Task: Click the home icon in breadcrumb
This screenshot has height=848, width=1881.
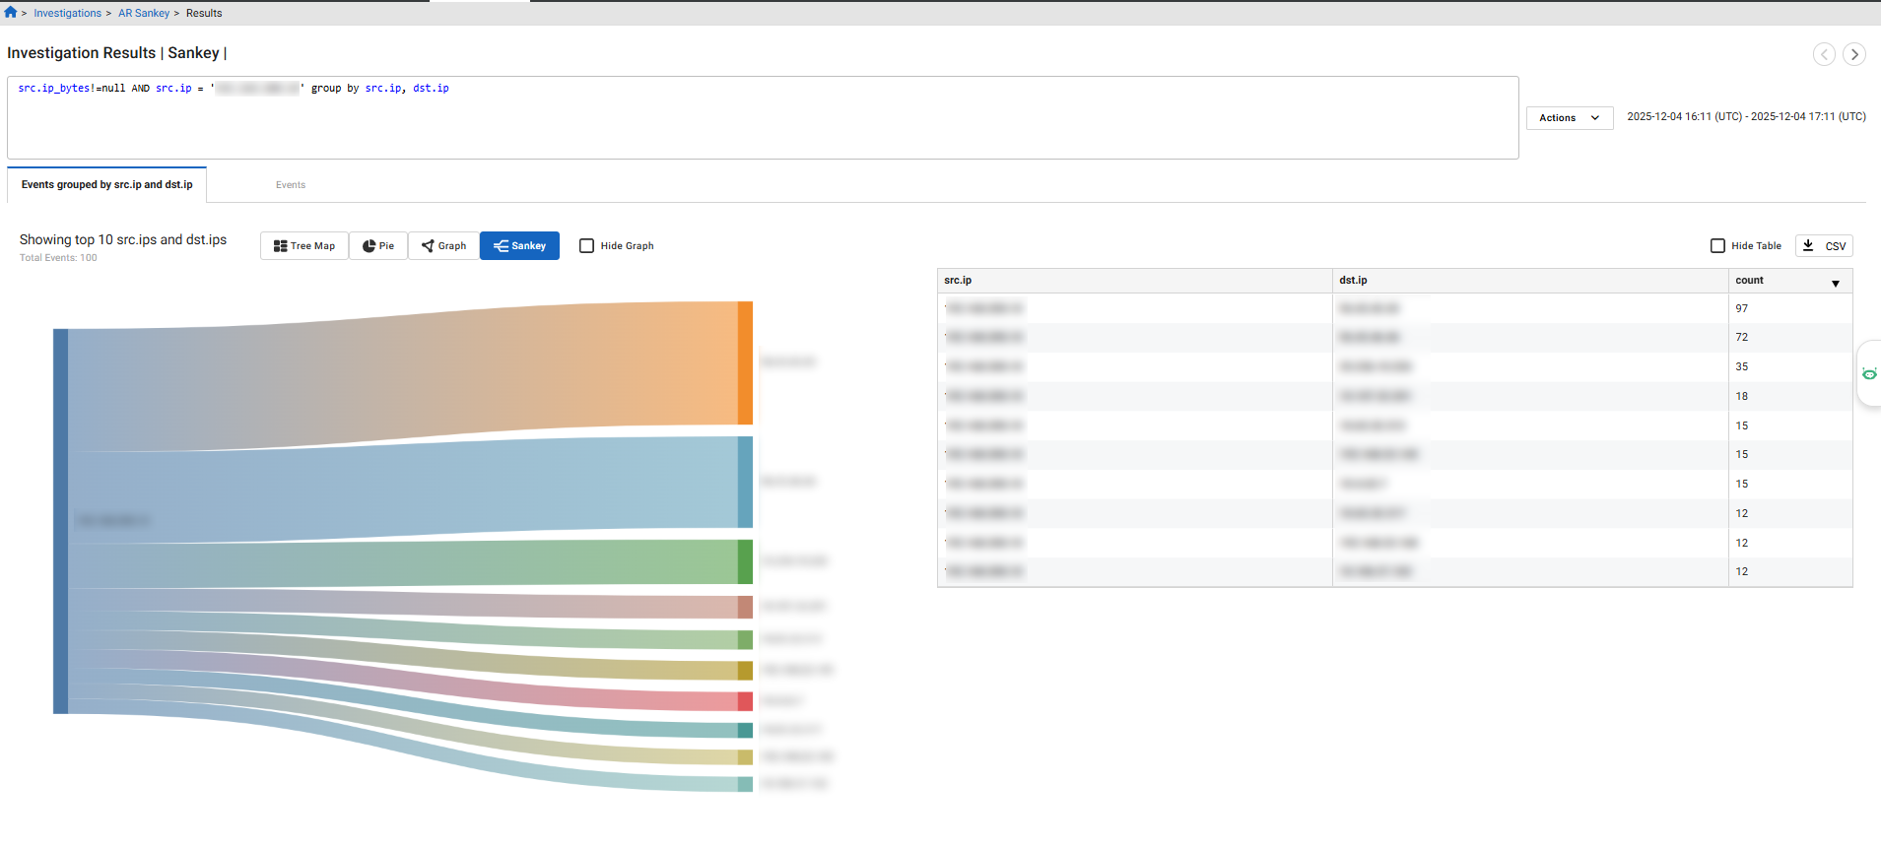Action: pyautogui.click(x=11, y=13)
